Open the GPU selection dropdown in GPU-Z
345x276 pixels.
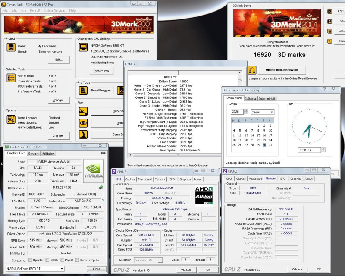[x=35, y=269]
